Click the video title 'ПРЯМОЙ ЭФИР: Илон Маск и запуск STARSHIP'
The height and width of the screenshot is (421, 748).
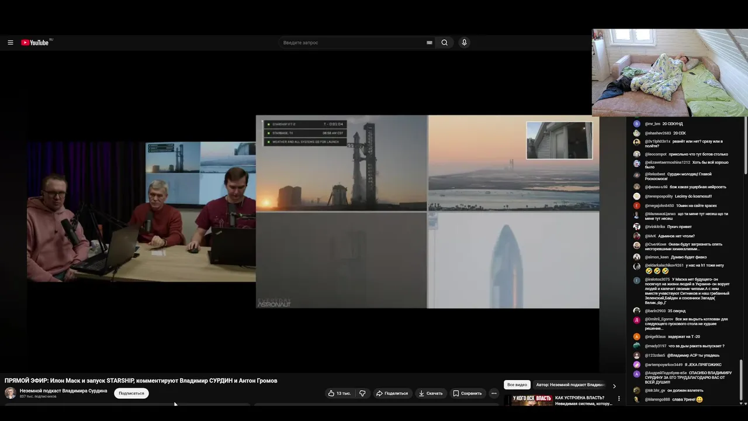pyautogui.click(x=141, y=381)
